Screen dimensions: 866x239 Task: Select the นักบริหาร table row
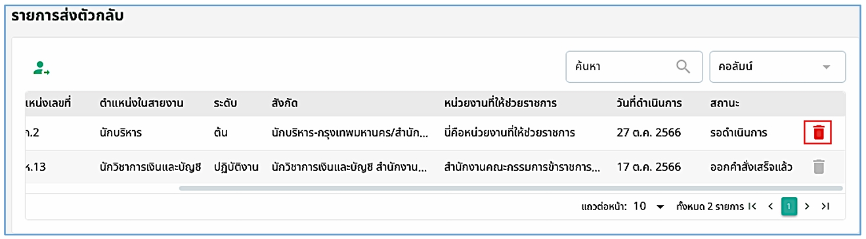[x=435, y=133]
